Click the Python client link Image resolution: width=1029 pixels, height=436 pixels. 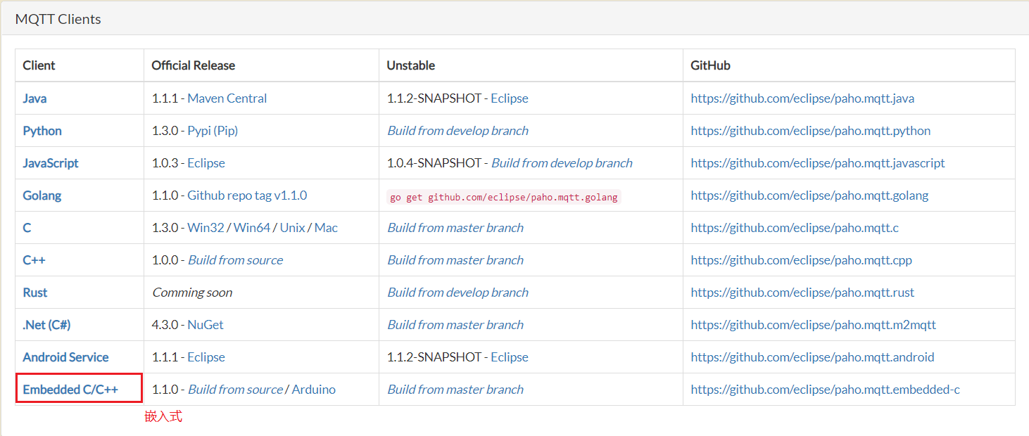(42, 131)
